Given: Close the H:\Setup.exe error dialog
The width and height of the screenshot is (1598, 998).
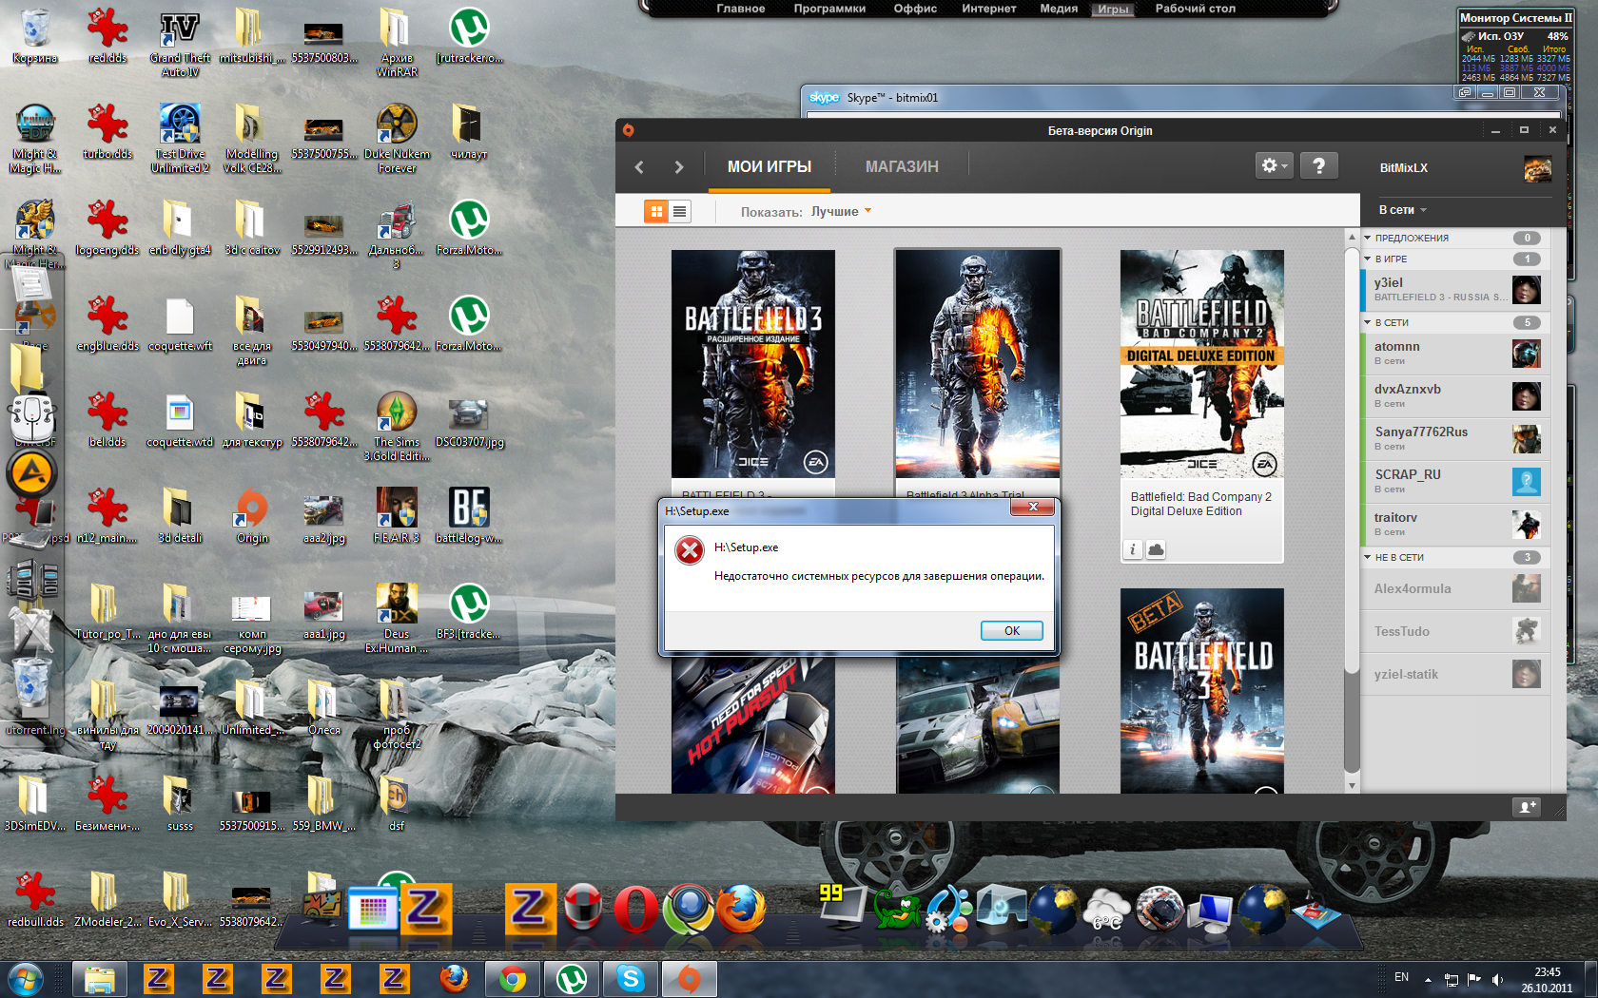Looking at the screenshot, I should pyautogui.click(x=1032, y=508).
